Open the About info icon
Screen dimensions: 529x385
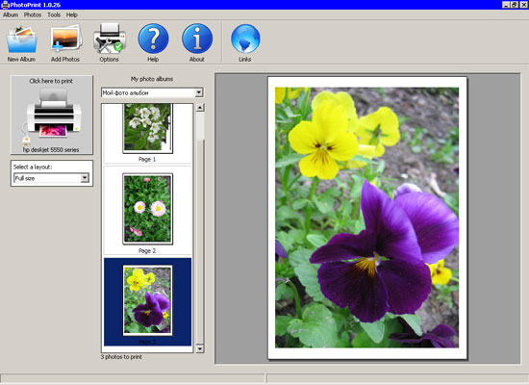point(197,38)
